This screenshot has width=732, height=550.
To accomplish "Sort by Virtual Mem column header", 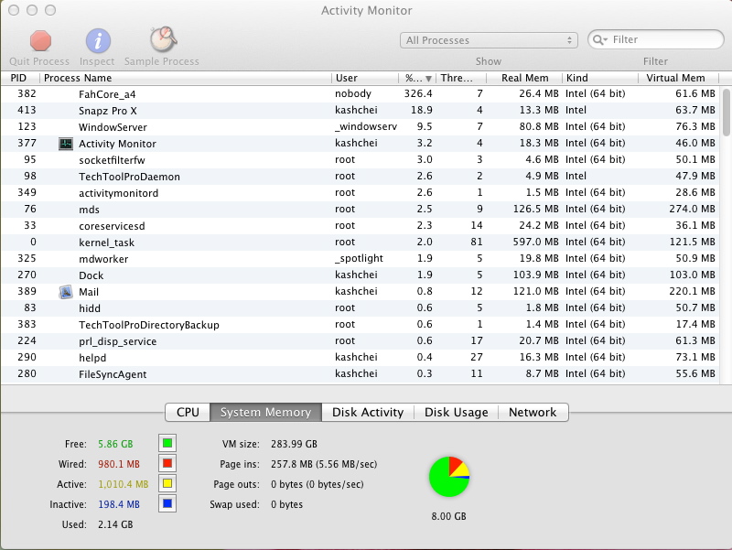I will pos(678,78).
